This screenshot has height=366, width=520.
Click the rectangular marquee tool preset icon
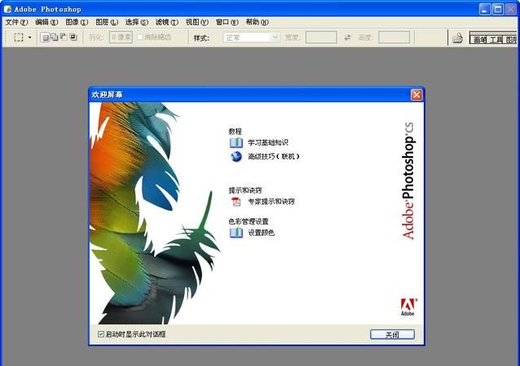point(19,37)
